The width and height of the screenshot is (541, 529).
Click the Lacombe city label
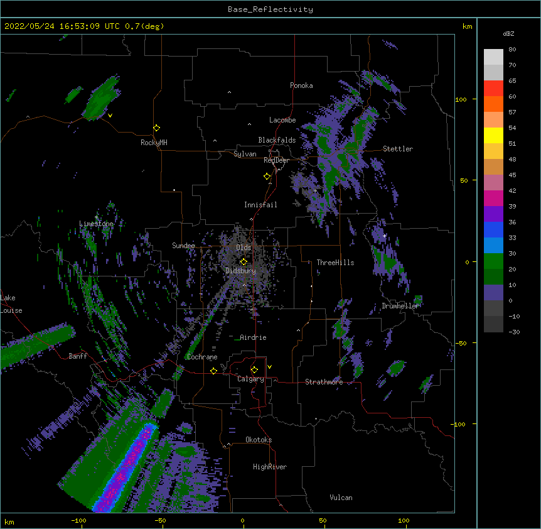pos(282,120)
